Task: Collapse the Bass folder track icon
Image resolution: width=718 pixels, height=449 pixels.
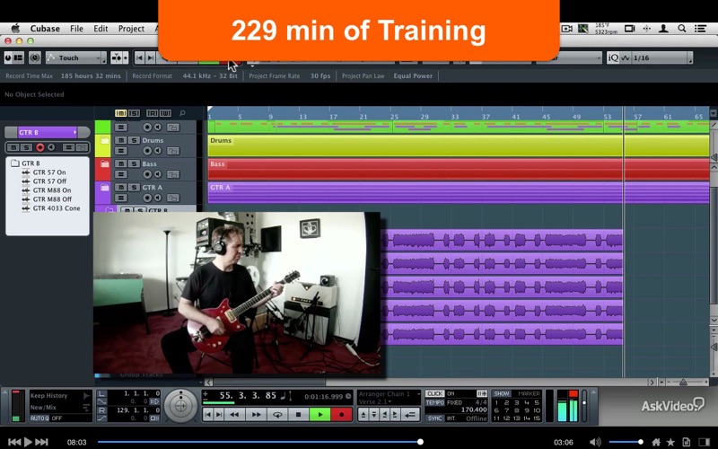Action: 104,163
